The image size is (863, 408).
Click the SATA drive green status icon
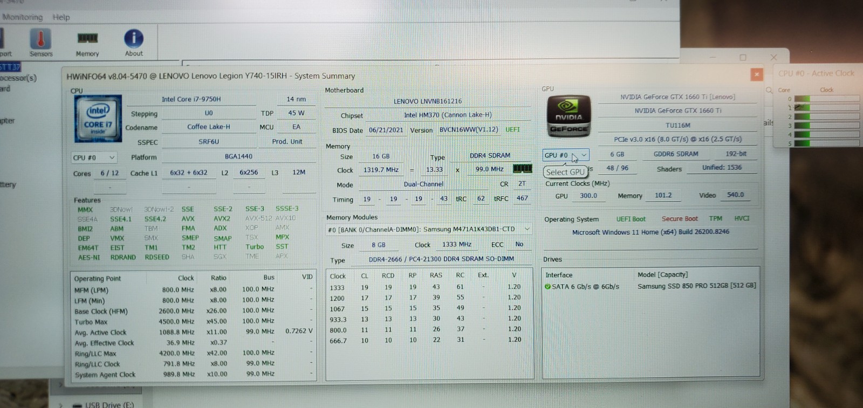(547, 287)
